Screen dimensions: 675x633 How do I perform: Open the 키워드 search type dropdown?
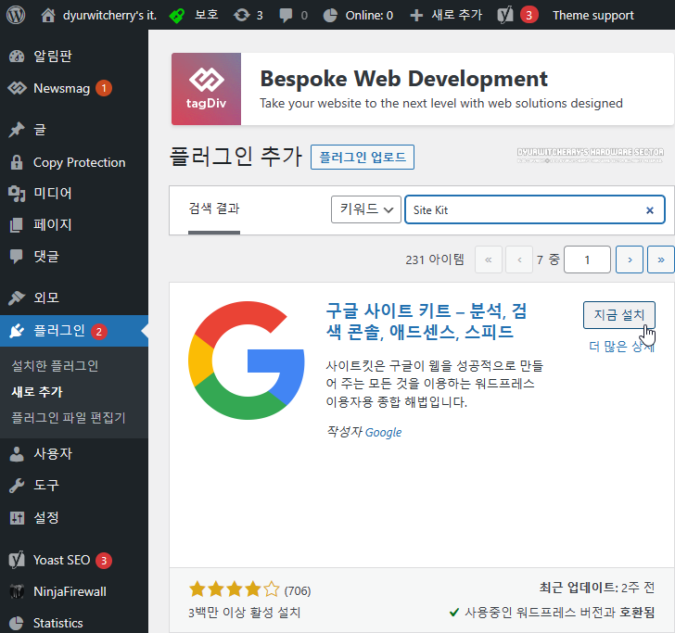tap(366, 209)
